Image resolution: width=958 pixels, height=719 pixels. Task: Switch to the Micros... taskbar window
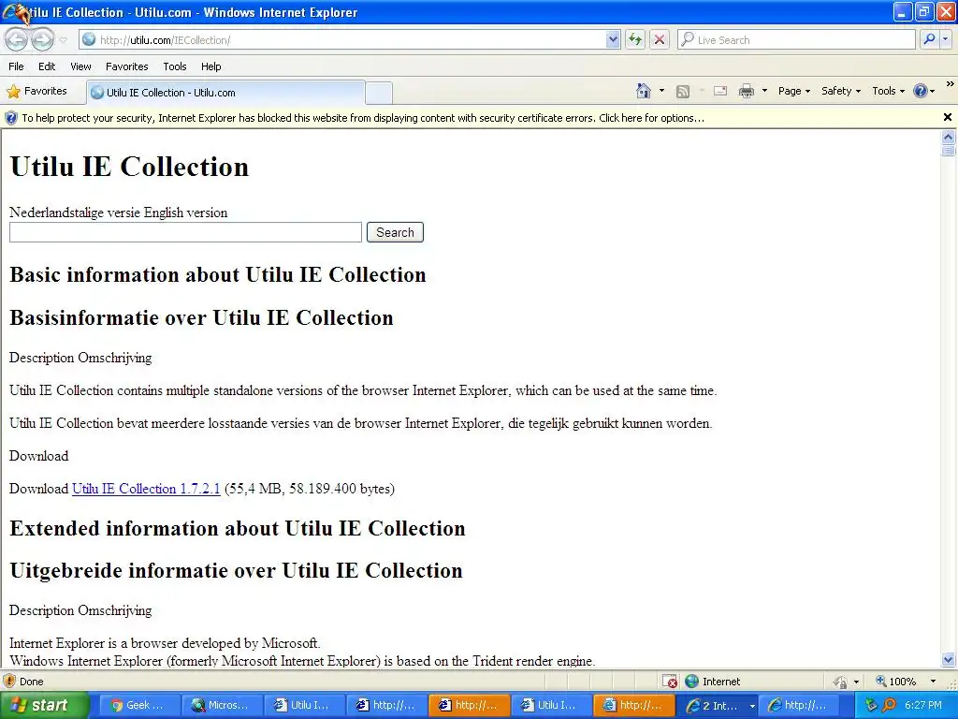pos(222,705)
